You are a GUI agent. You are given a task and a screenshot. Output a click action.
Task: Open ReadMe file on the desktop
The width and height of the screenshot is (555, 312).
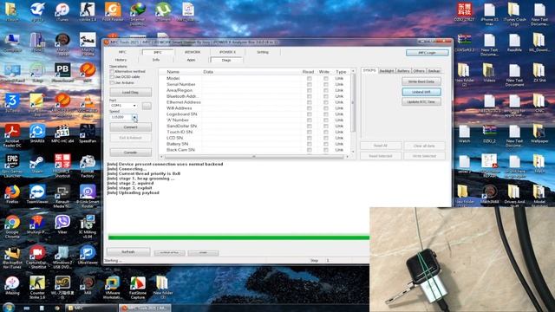pos(514,42)
